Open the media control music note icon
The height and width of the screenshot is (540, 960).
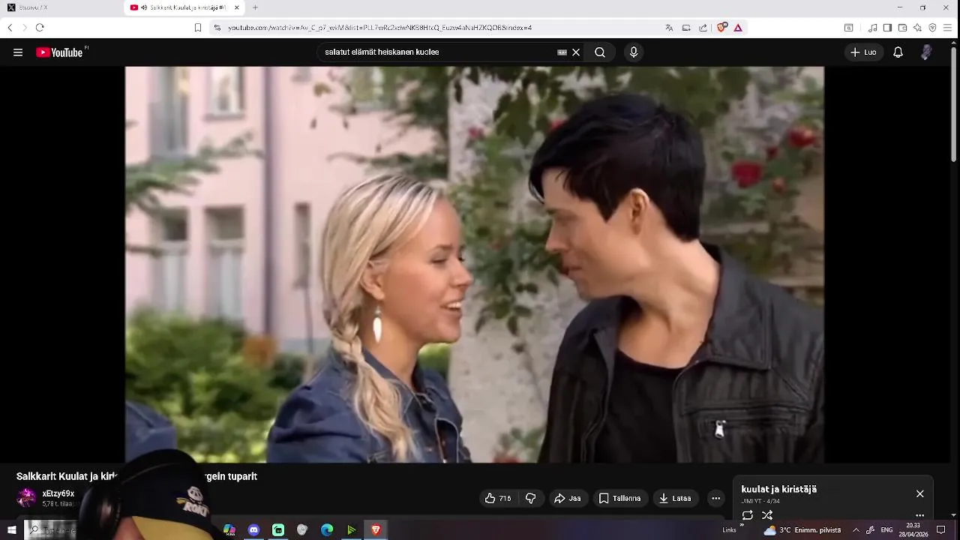(873, 28)
